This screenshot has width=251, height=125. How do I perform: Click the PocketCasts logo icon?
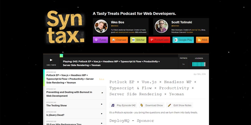click(x=152, y=40)
